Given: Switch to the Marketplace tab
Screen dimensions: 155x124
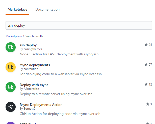Looking at the screenshot, I should [17, 10].
